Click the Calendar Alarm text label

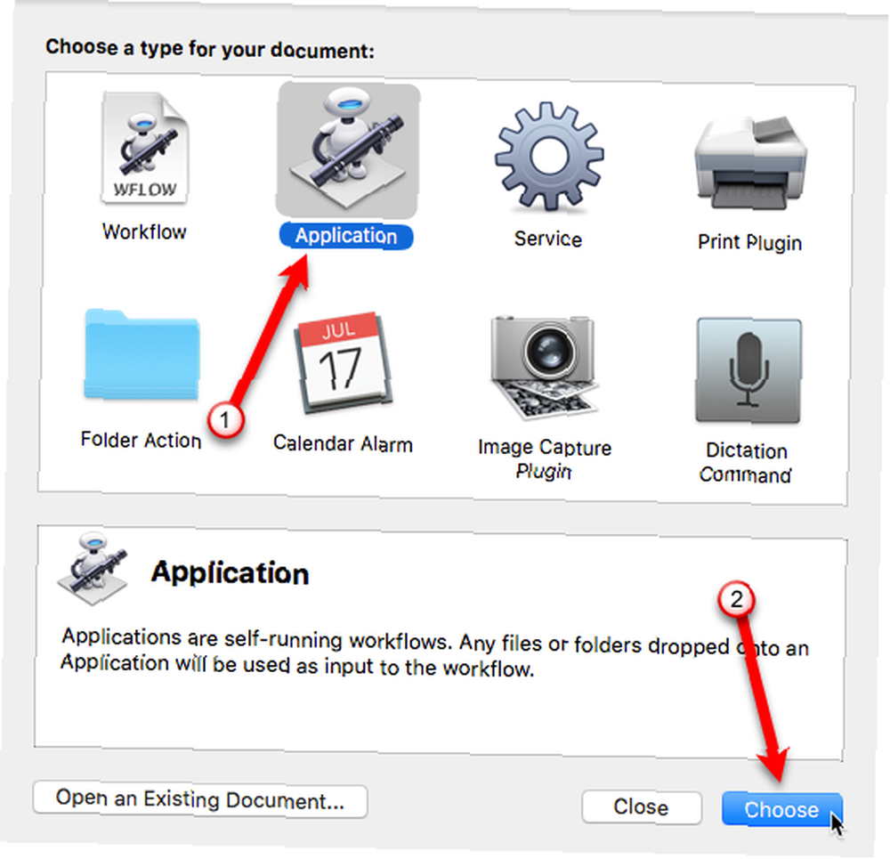point(343,443)
